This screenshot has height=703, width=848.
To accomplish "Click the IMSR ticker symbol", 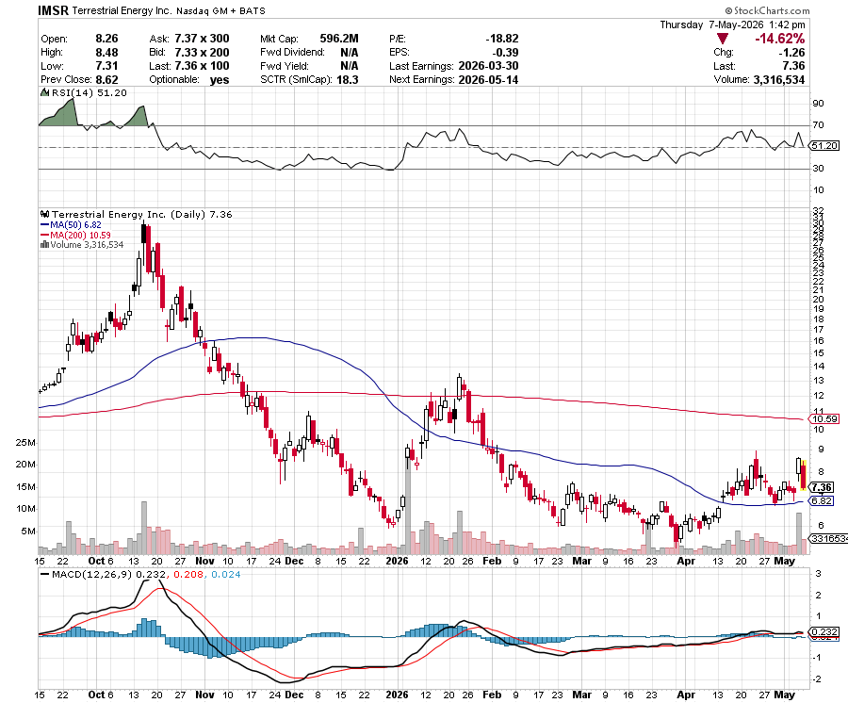I will (54, 10).
